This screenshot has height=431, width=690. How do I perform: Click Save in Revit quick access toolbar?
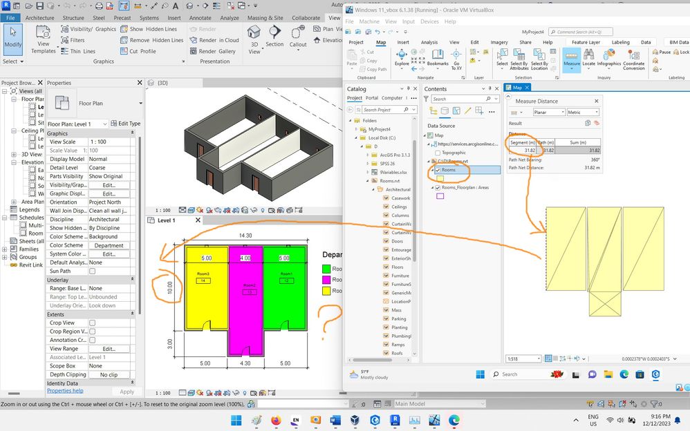pyautogui.click(x=39, y=6)
